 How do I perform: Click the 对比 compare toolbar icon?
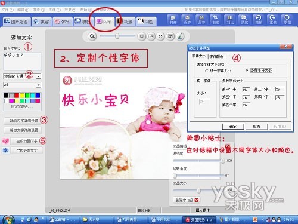pos(230,20)
